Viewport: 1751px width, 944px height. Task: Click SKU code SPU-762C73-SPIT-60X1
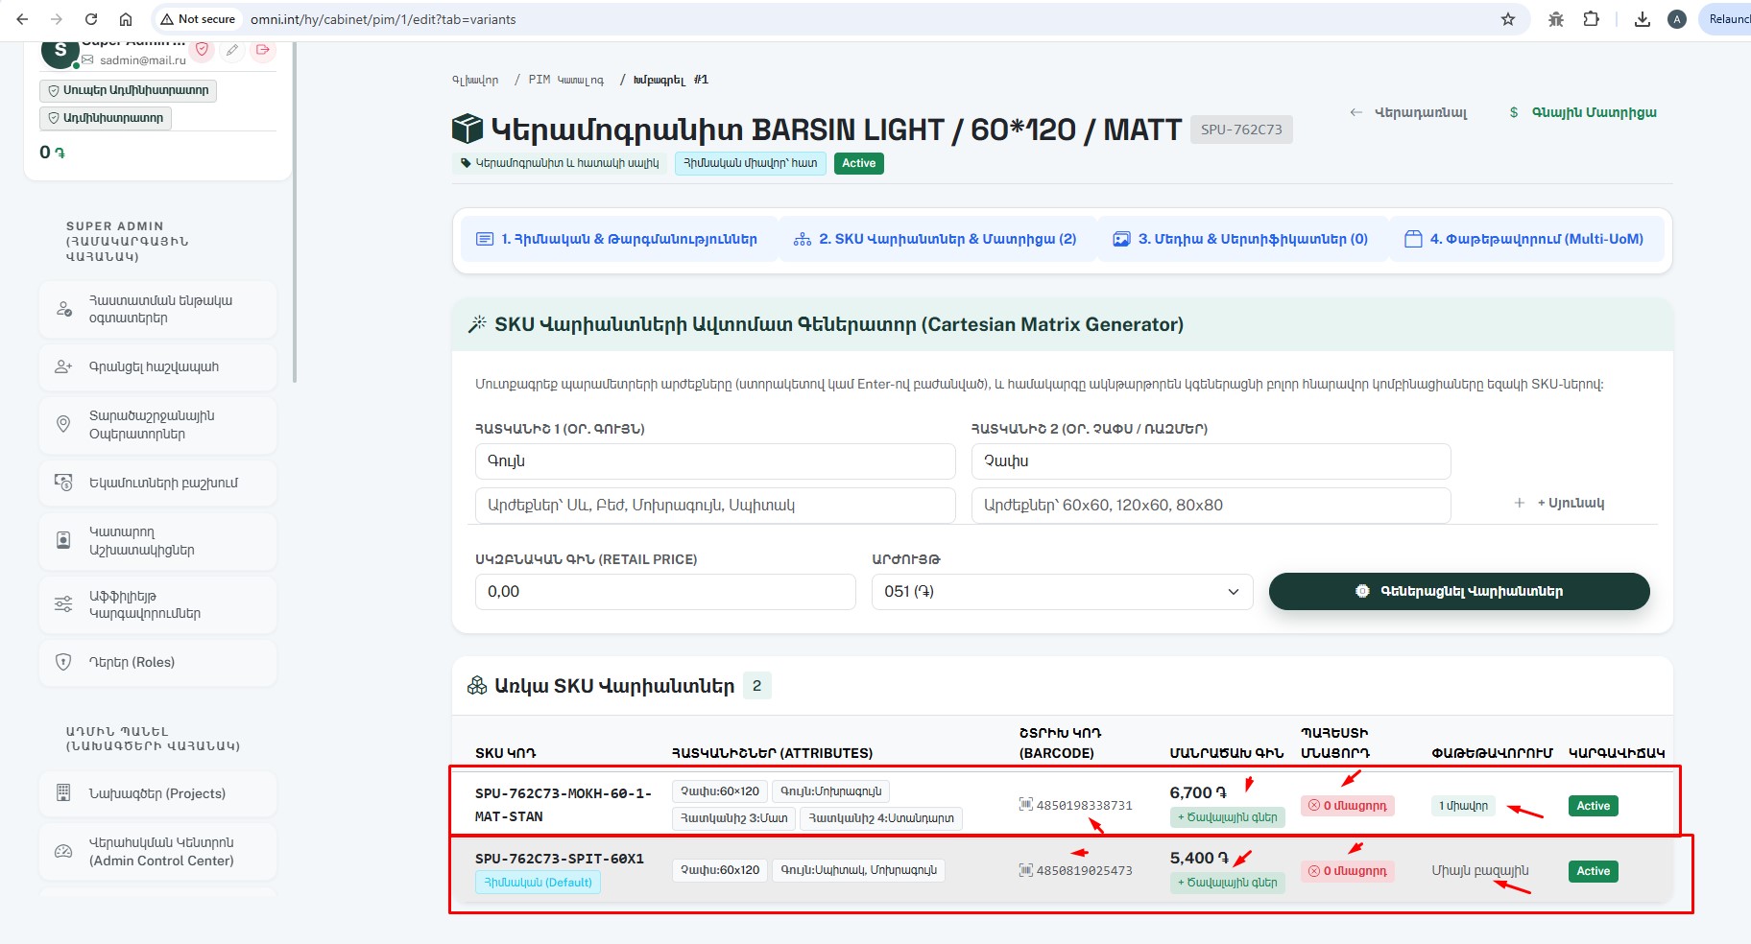coord(560,859)
